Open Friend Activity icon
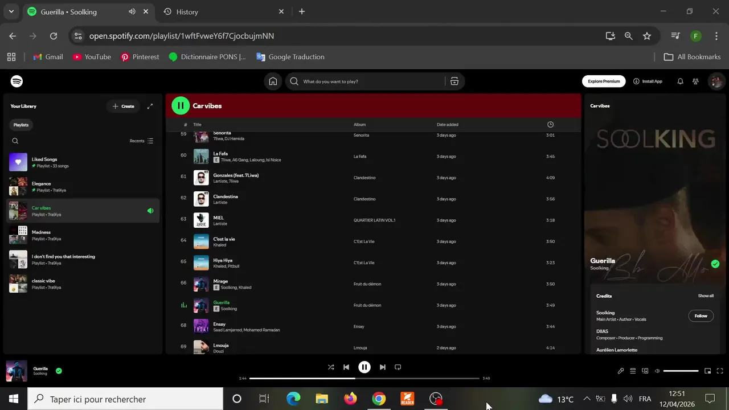Viewport: 729px width, 410px height. (695, 81)
